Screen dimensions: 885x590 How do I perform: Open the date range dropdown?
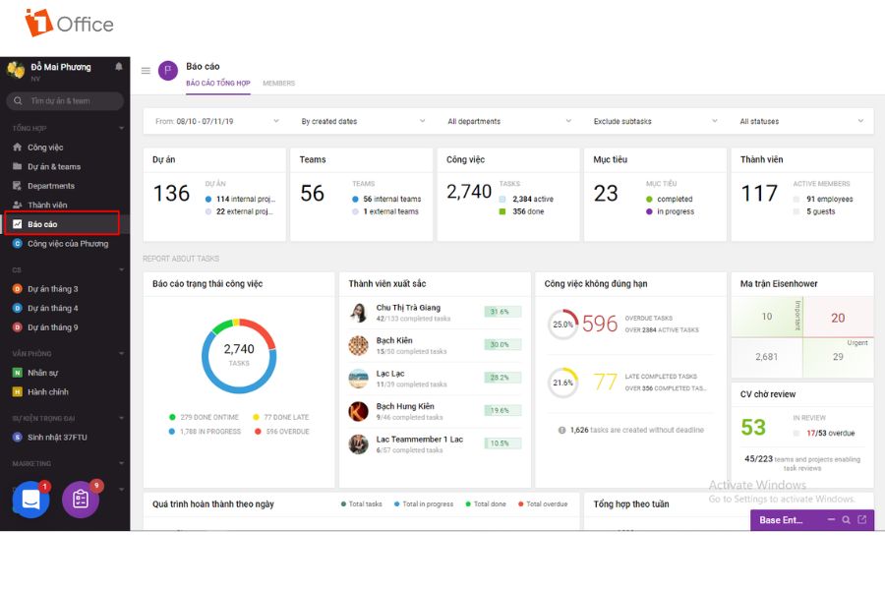point(216,121)
